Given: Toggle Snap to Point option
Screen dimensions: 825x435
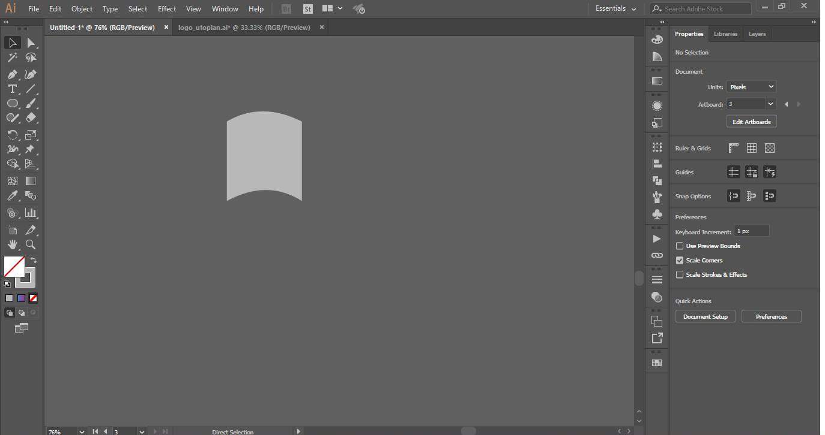Looking at the screenshot, I should [734, 196].
